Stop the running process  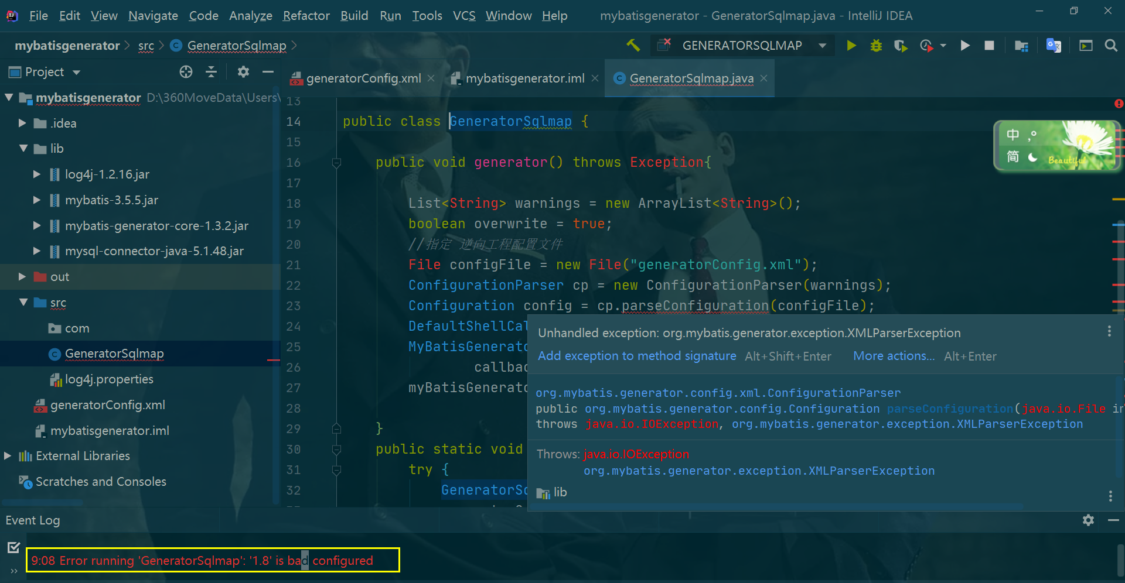(989, 45)
